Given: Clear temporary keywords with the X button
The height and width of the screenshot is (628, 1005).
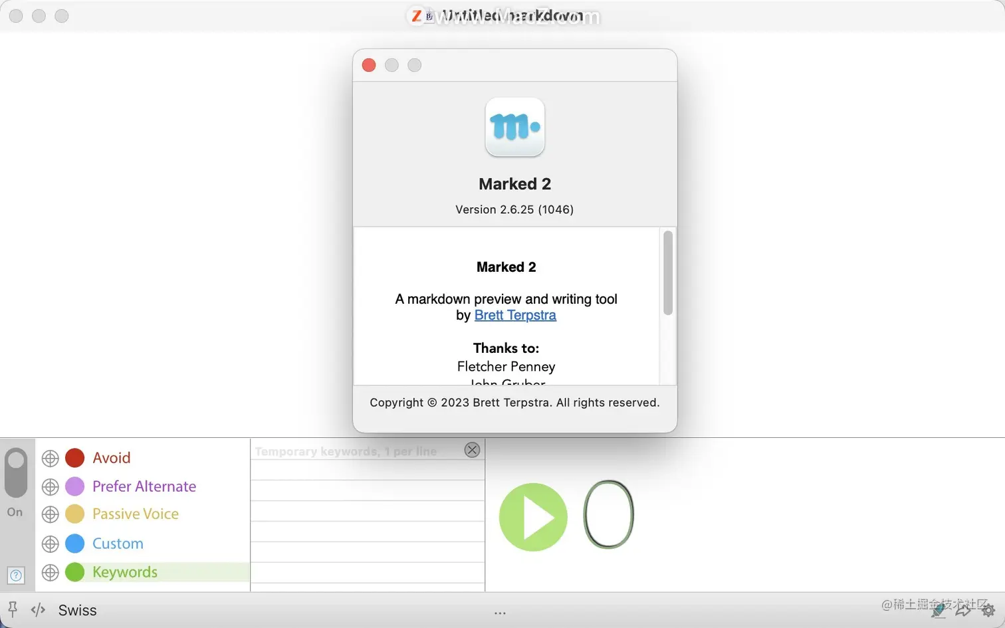Looking at the screenshot, I should tap(472, 450).
